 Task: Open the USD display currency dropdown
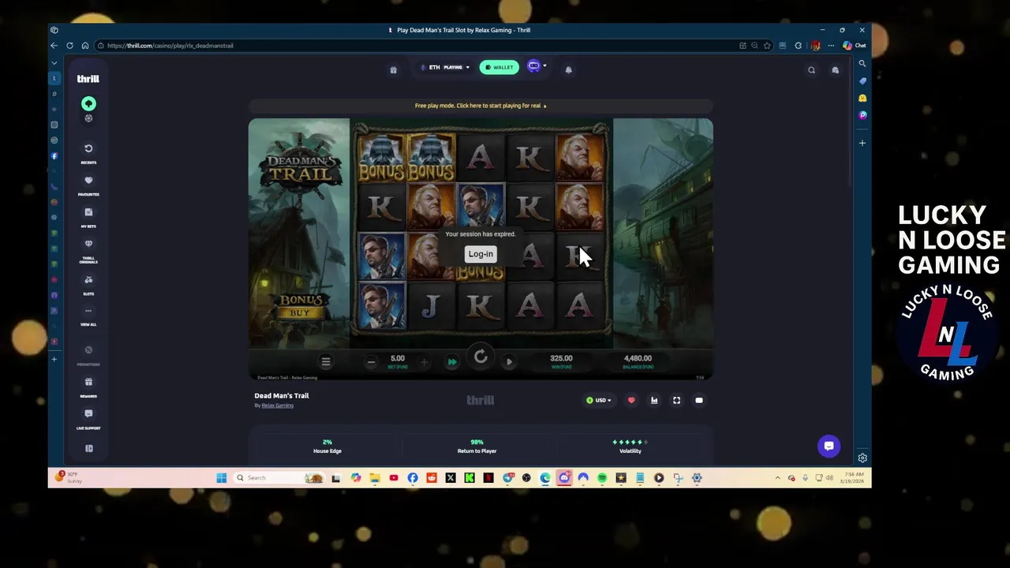click(x=599, y=400)
